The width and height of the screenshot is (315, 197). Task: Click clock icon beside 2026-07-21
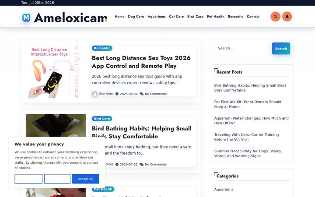[117, 164]
